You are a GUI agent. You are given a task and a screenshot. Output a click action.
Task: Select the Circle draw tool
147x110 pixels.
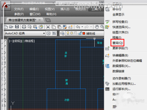click(x=4, y=74)
